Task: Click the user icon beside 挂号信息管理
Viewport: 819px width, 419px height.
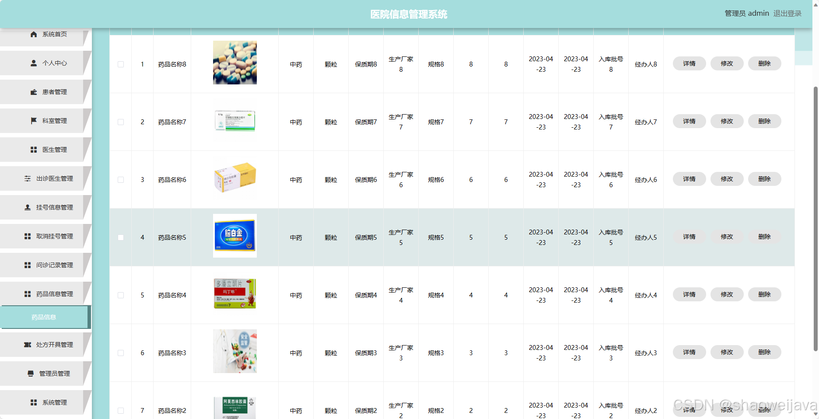Action: pos(28,207)
